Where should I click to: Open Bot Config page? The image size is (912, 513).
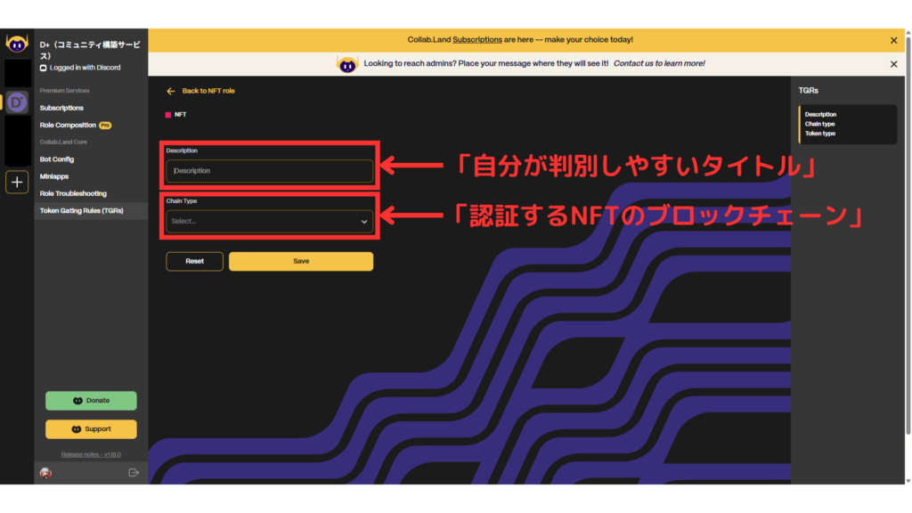(57, 159)
